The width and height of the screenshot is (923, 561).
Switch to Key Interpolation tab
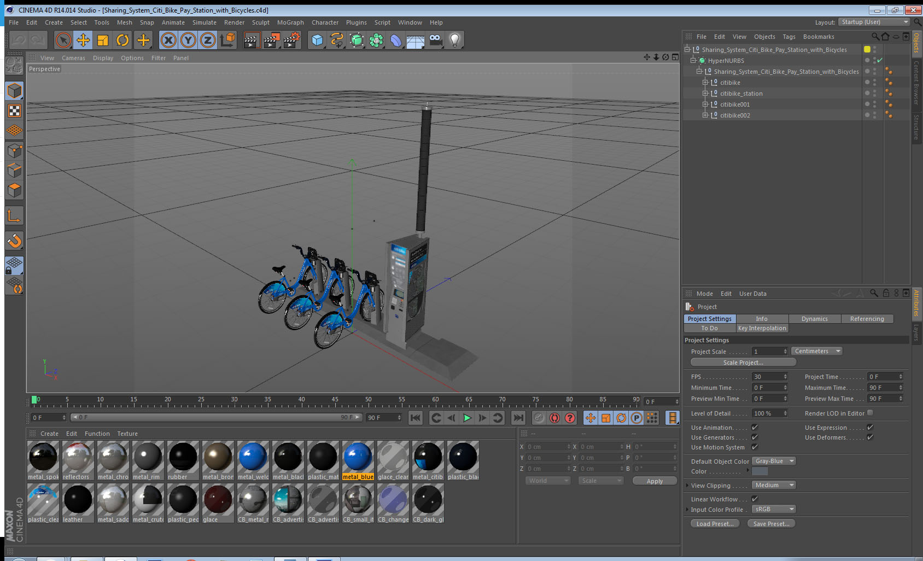pos(762,328)
